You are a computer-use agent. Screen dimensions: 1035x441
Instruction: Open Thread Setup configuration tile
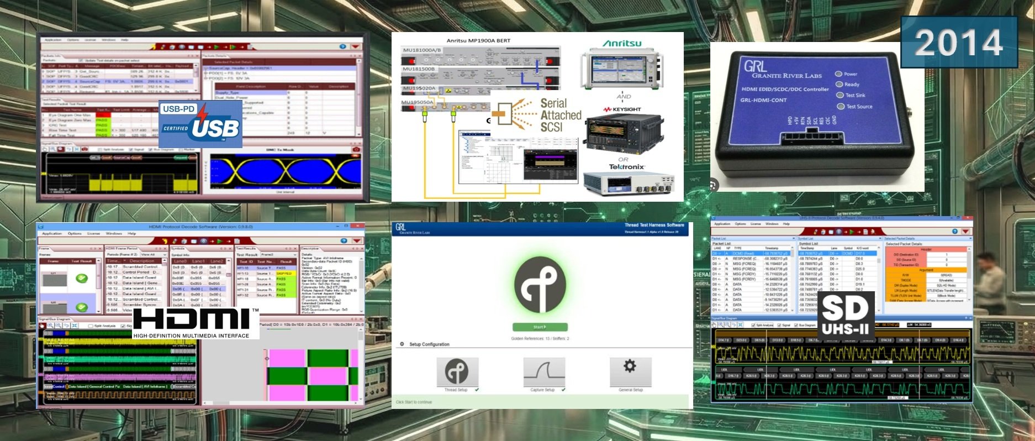456,372
